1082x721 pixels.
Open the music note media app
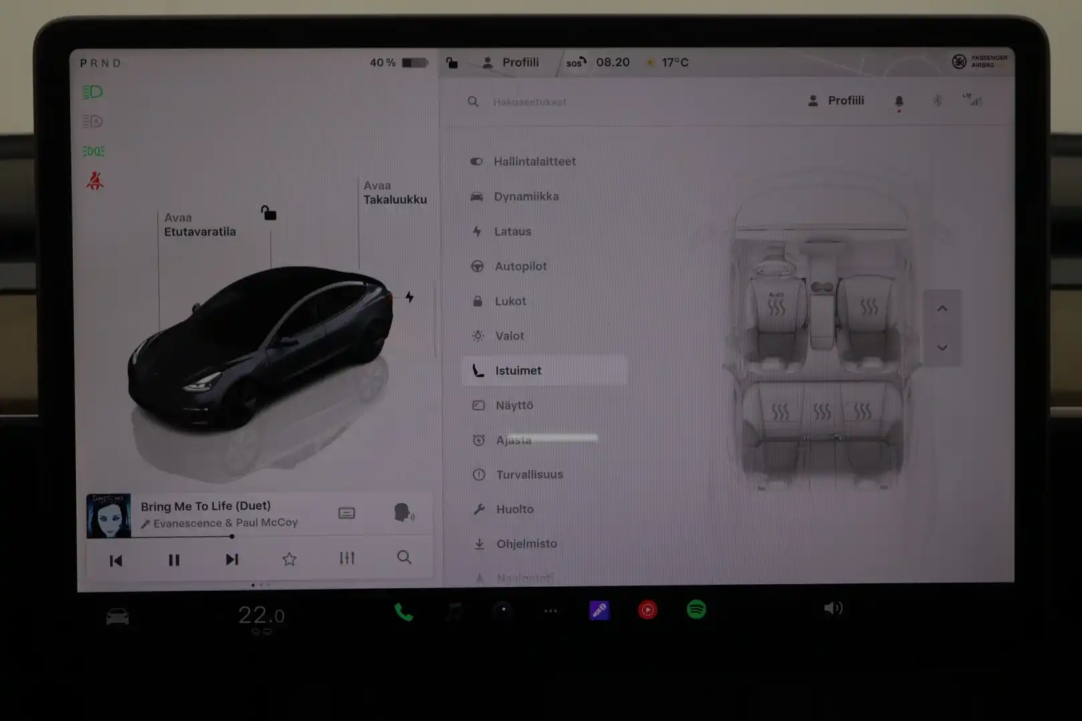[454, 610]
